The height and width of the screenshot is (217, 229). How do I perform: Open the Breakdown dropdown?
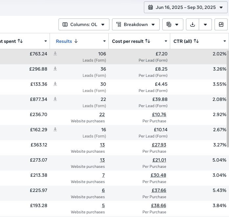tap(136, 24)
